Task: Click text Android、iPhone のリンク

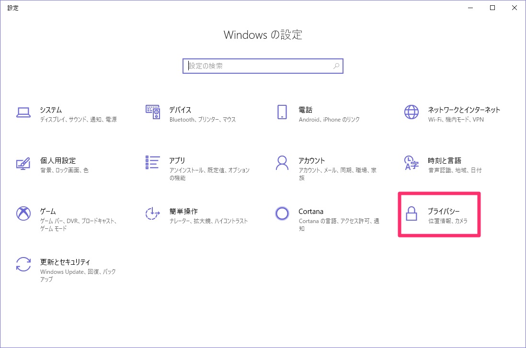Action: click(329, 119)
